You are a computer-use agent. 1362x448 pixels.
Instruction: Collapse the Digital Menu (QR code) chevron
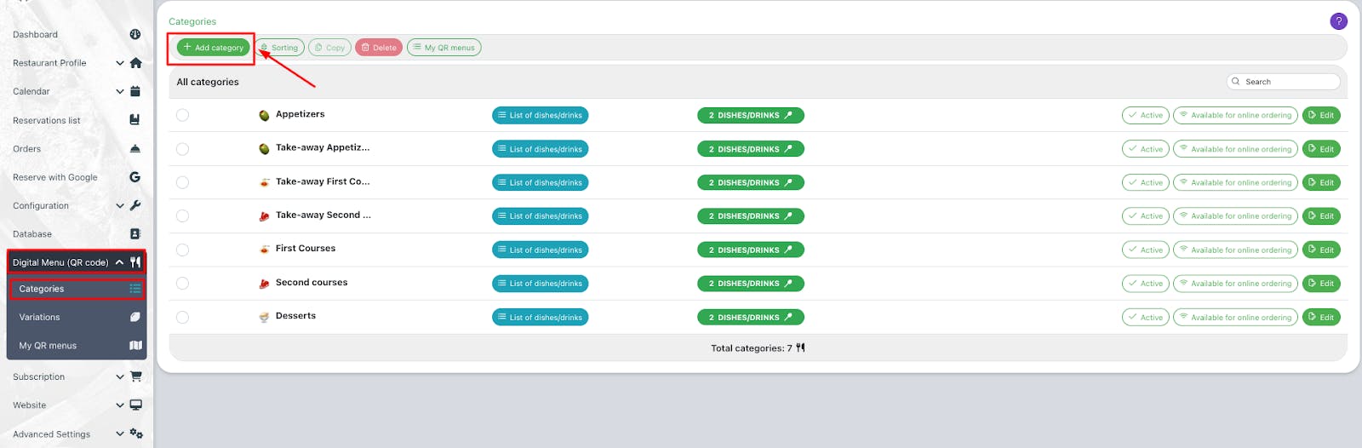120,262
